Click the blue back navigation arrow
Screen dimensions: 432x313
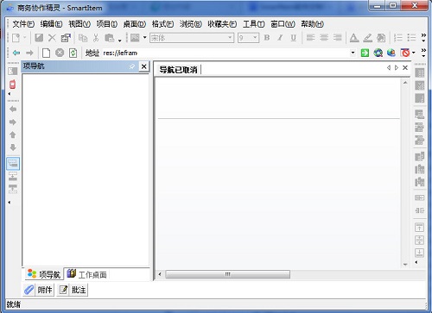pos(16,53)
